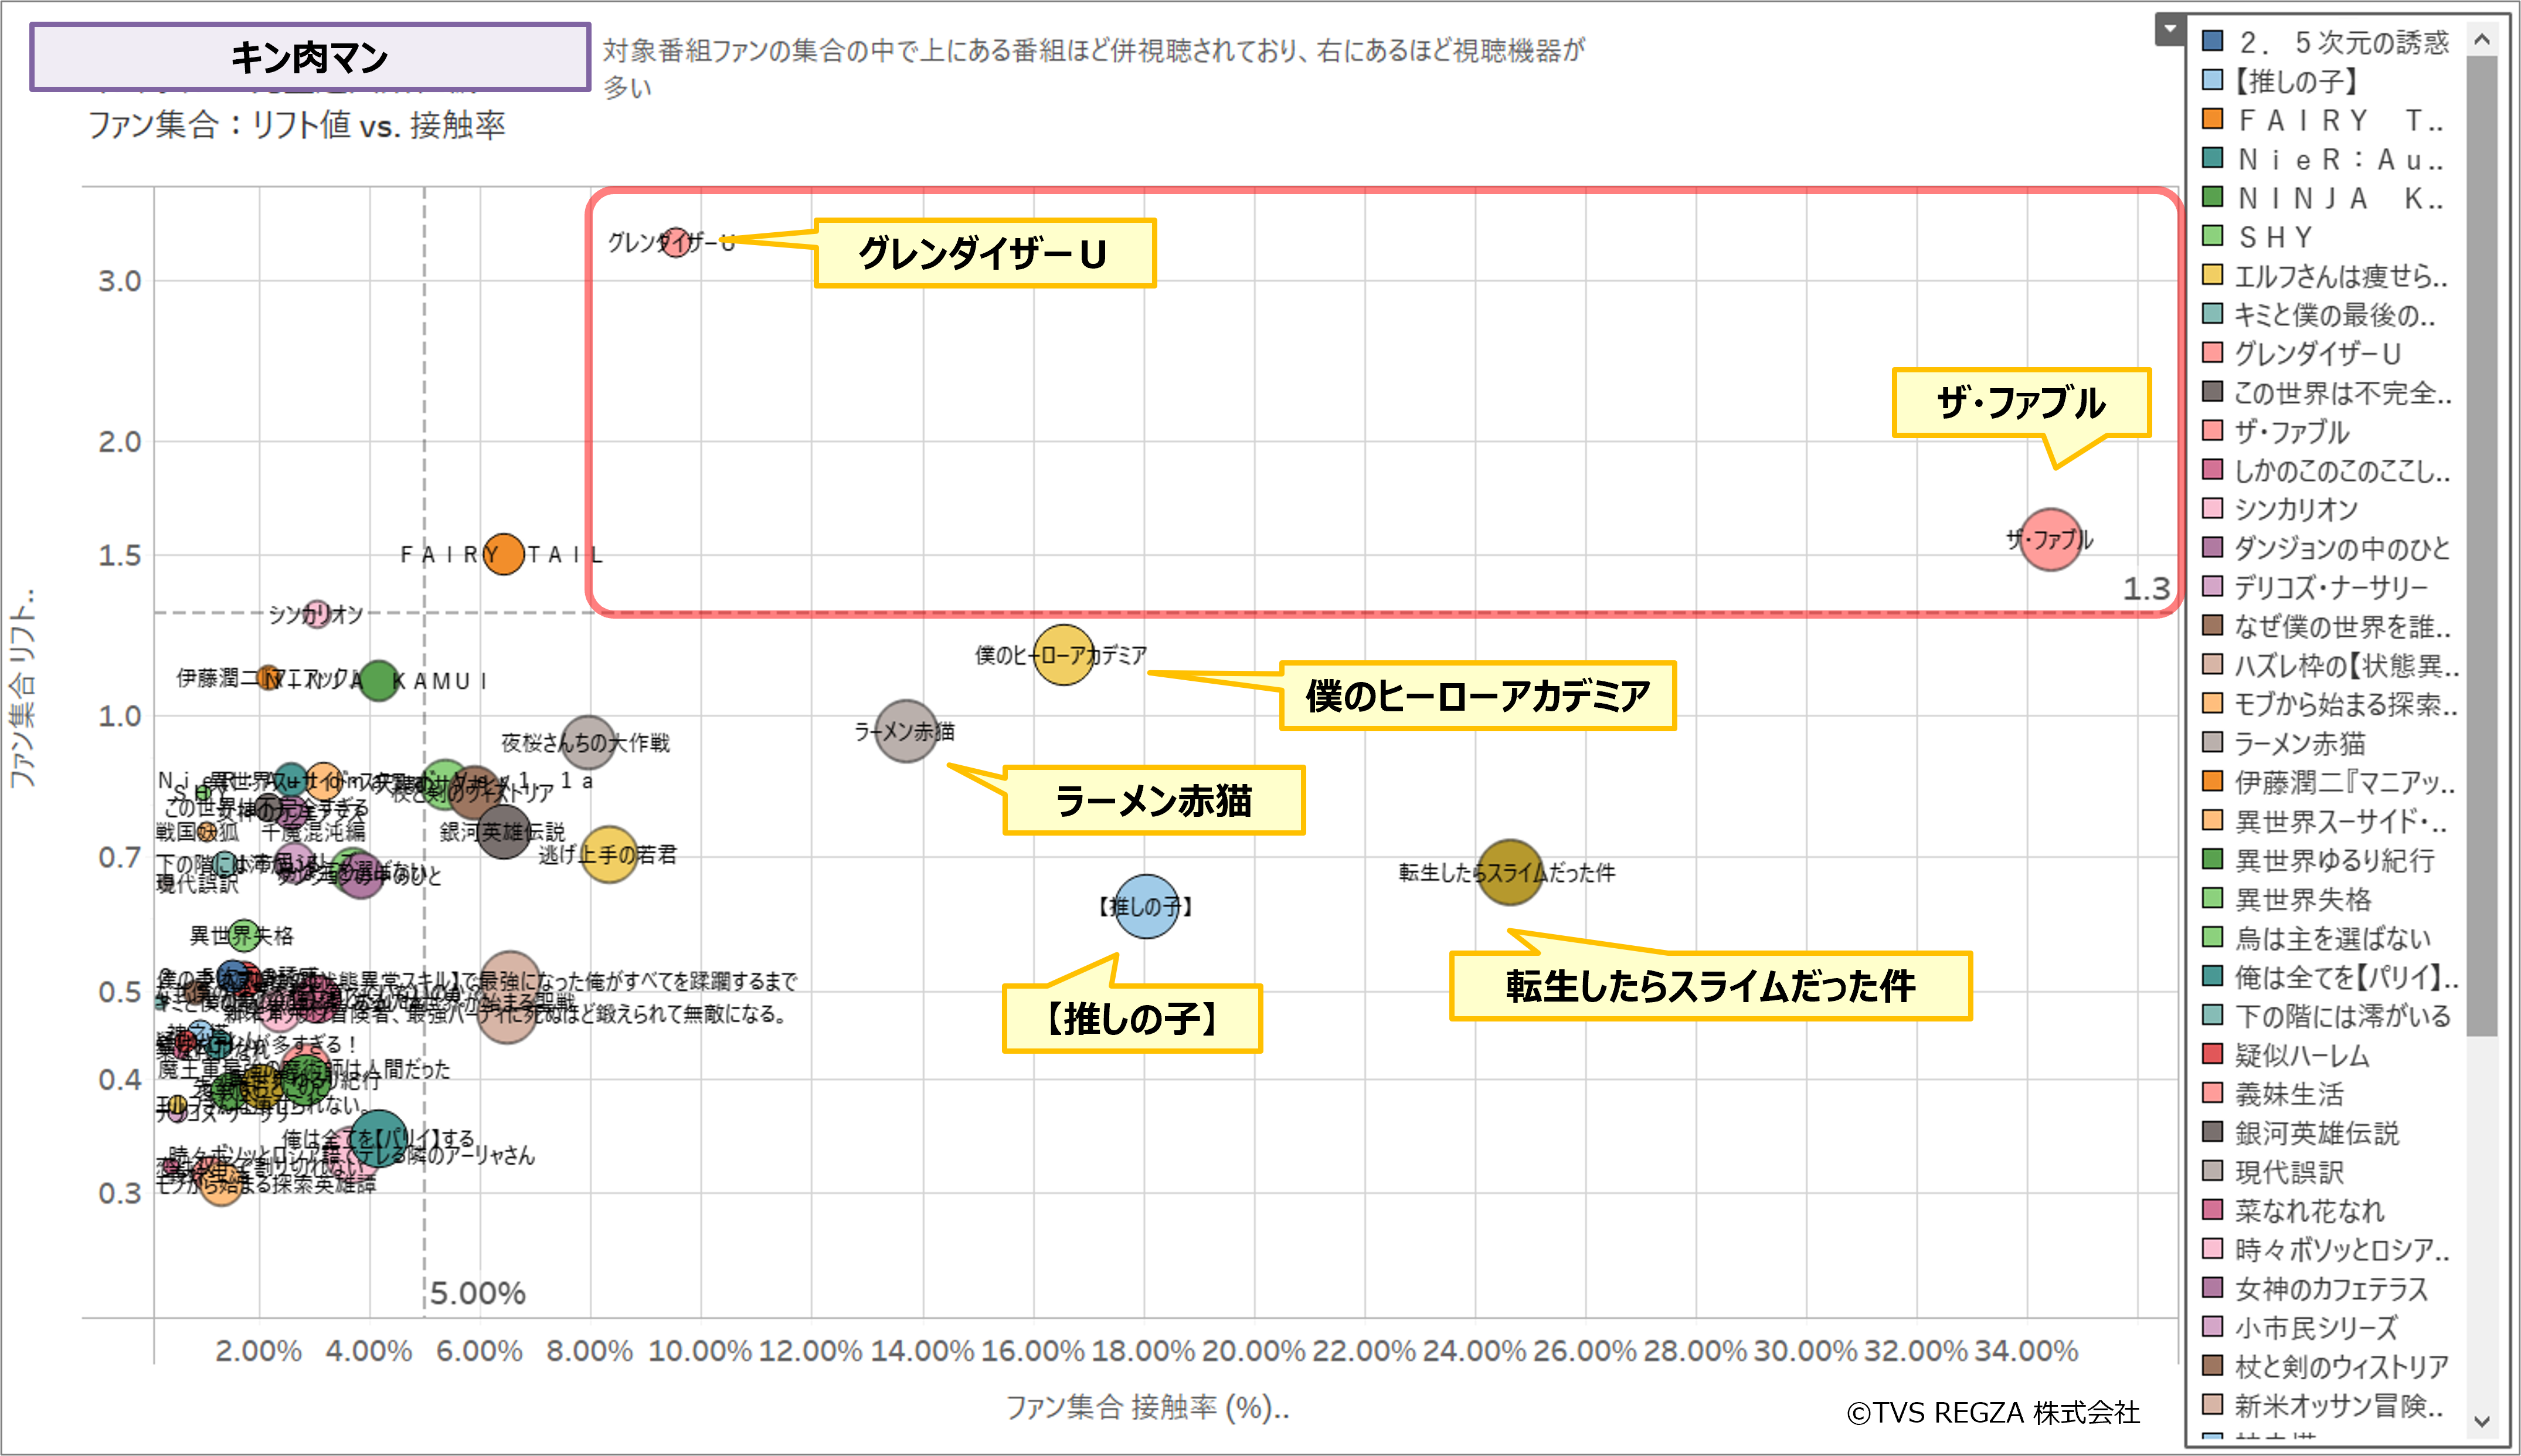2521x1456 pixels.
Task: Select 2.5次元の誘惑 legend color swatch
Action: (2213, 42)
